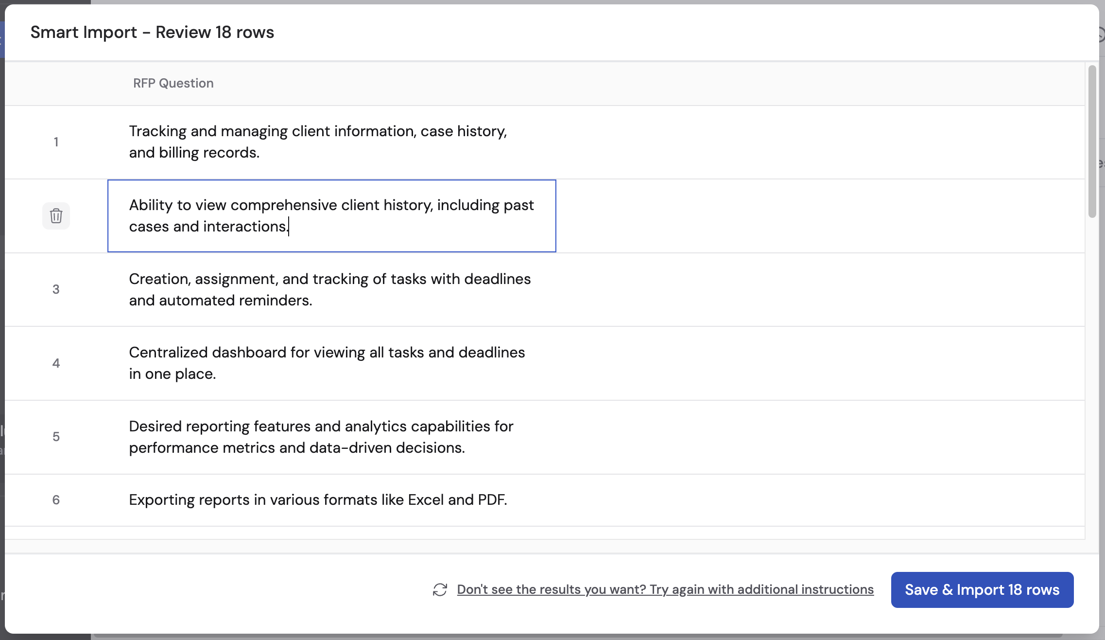Click the vertical scrollbar thumb
Image resolution: width=1105 pixels, height=640 pixels.
tap(1092, 142)
